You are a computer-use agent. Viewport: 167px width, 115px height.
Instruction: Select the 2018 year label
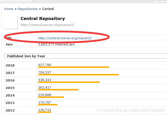[10, 65]
